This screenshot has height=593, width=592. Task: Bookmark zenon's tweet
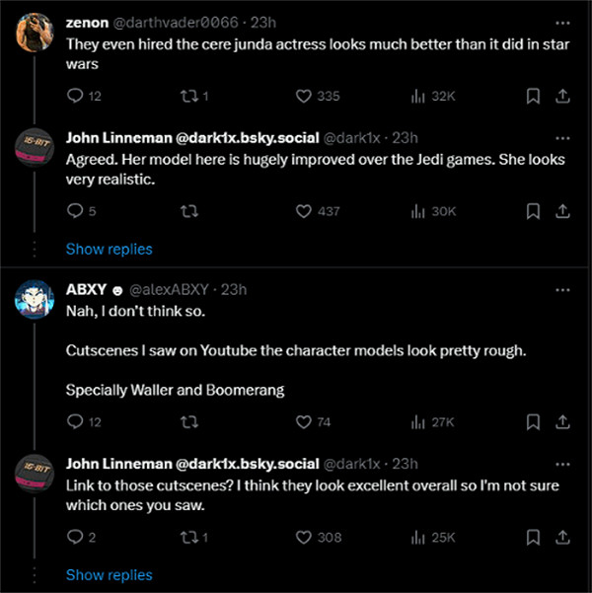(533, 96)
